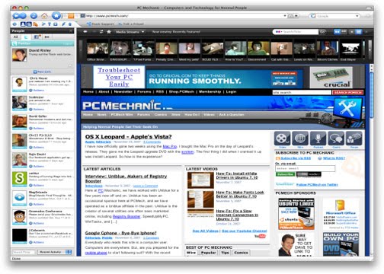Image resolution: width=384 pixels, height=274 pixels.
Task: Select the Flickr tab in People sidebar
Action: [47, 37]
